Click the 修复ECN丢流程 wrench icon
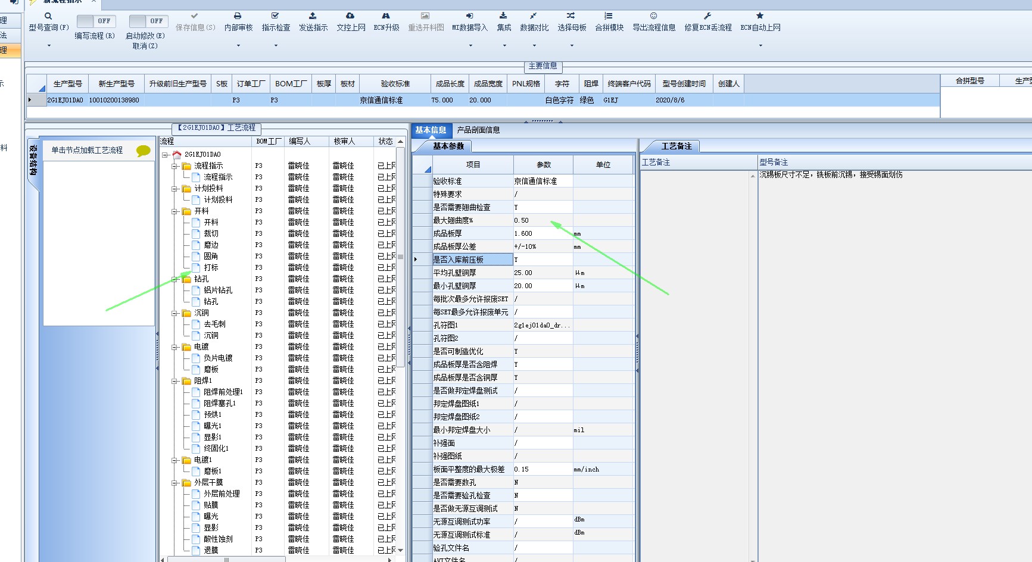1032x562 pixels. (707, 16)
